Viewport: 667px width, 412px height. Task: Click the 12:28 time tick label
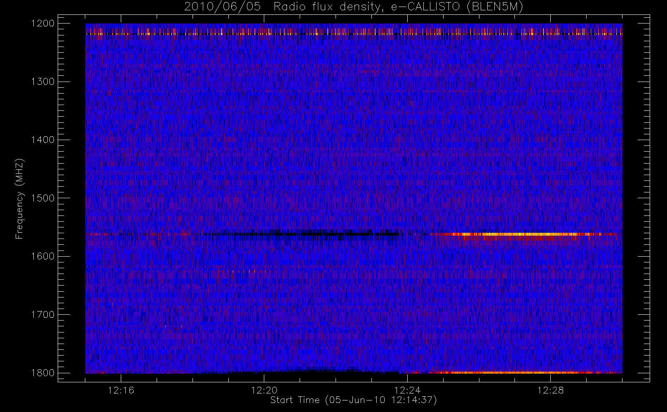[550, 390]
